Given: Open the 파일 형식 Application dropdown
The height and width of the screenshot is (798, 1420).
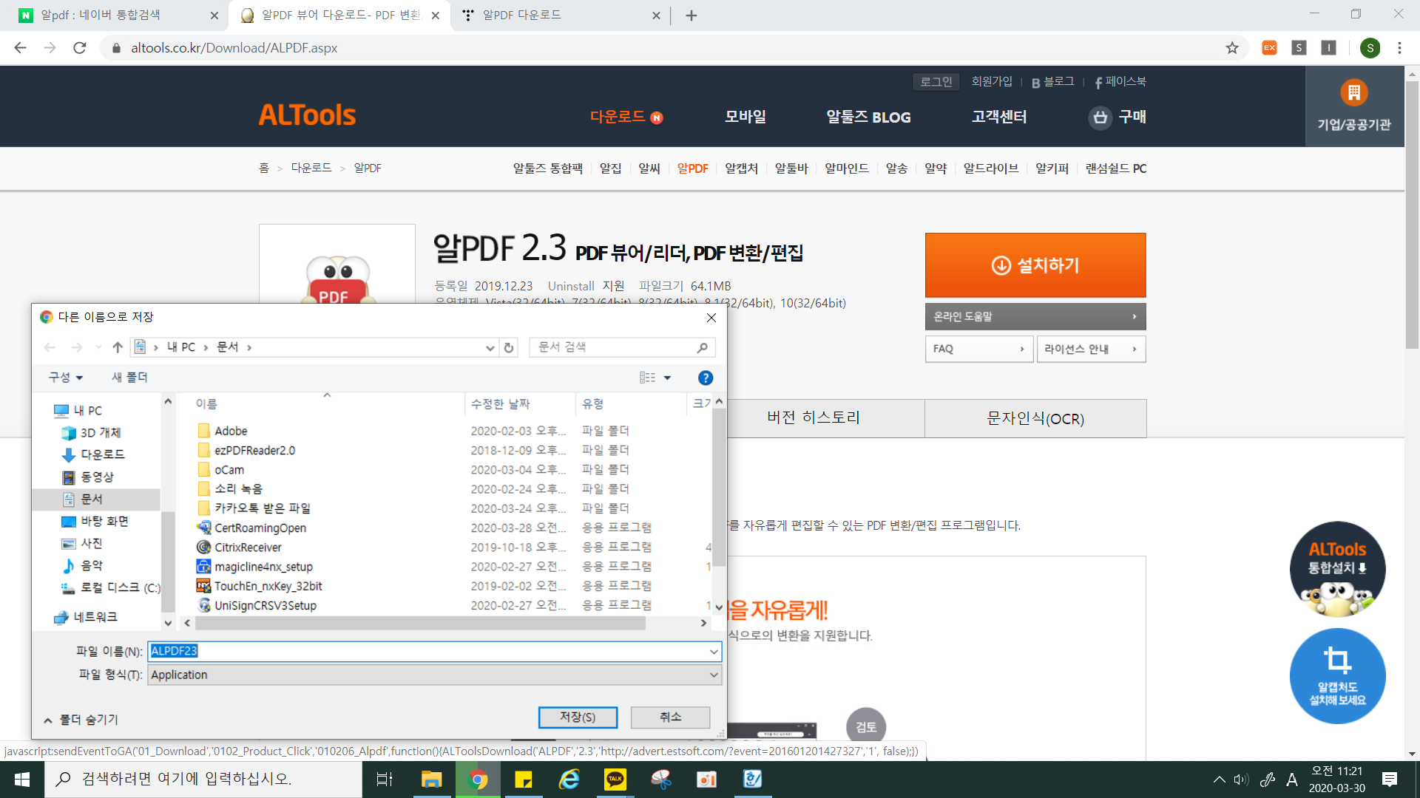Looking at the screenshot, I should point(714,675).
